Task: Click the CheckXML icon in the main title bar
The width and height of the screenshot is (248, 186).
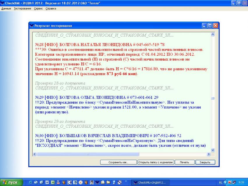Action: click(2, 3)
